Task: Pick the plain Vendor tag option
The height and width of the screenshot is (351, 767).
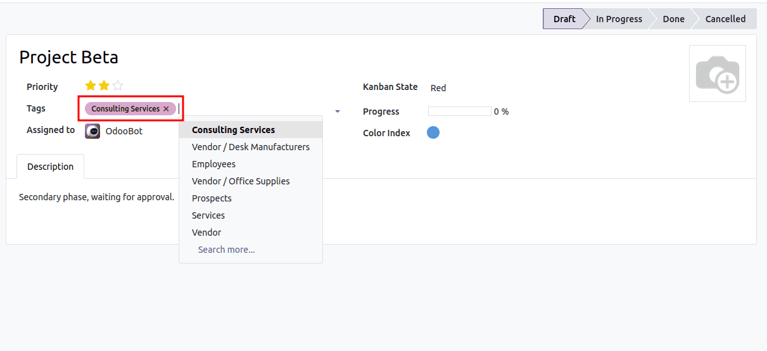Action: pyautogui.click(x=251, y=233)
